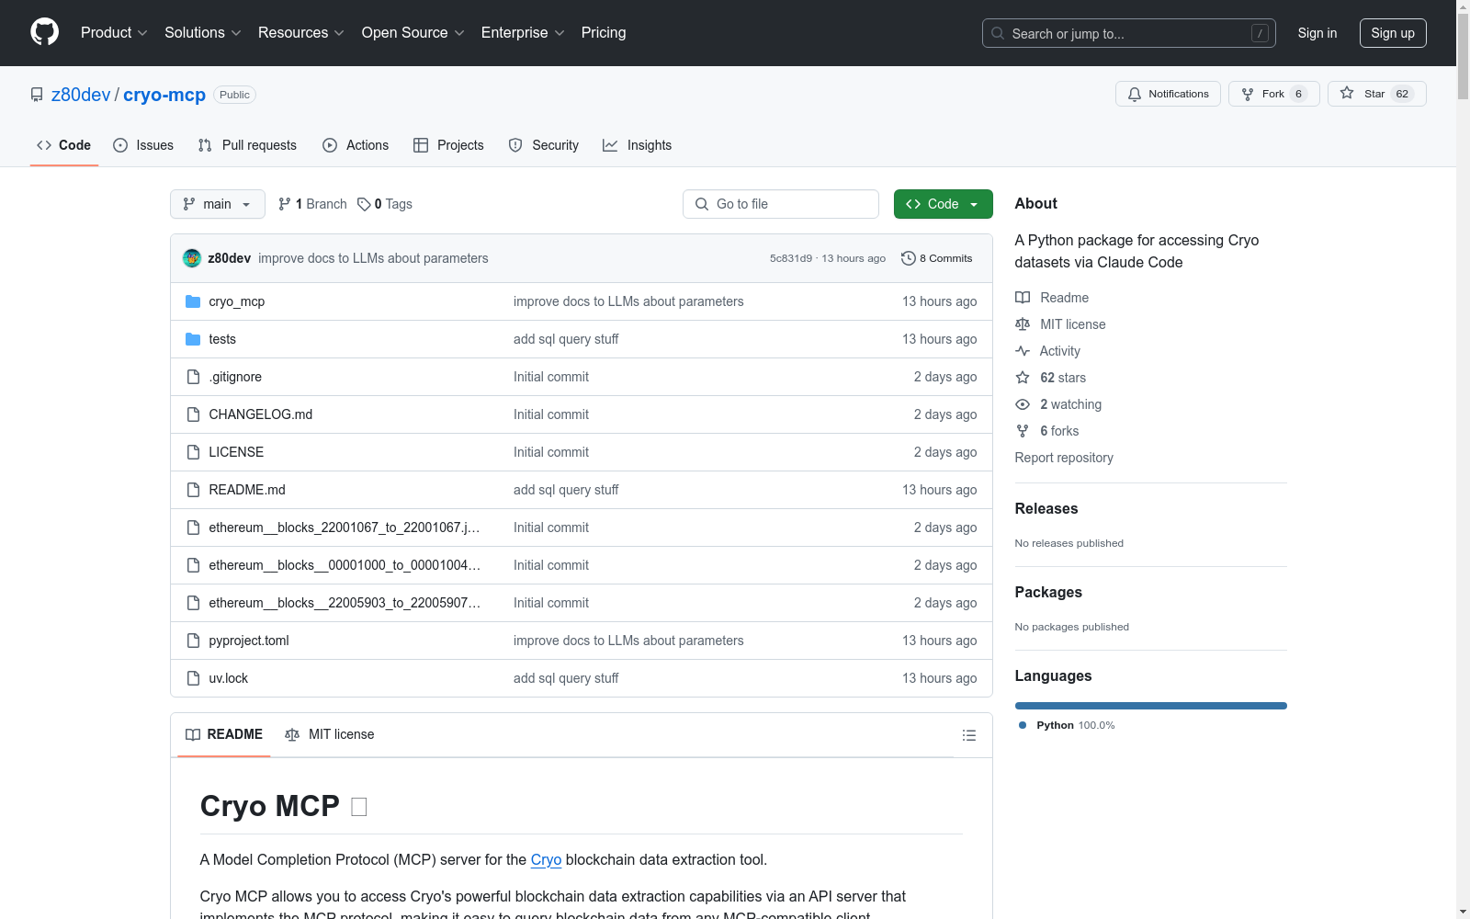This screenshot has height=919, width=1470.
Task: Click the commit history clock icon
Action: pyautogui.click(x=909, y=258)
